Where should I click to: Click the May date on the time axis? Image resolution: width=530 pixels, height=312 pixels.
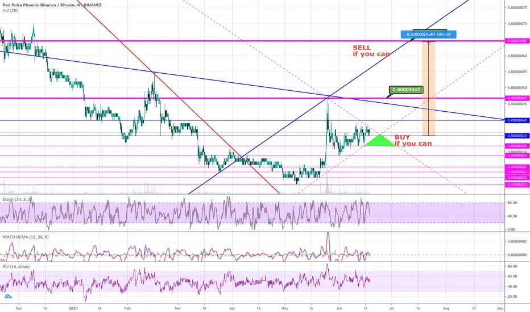pos(284,308)
